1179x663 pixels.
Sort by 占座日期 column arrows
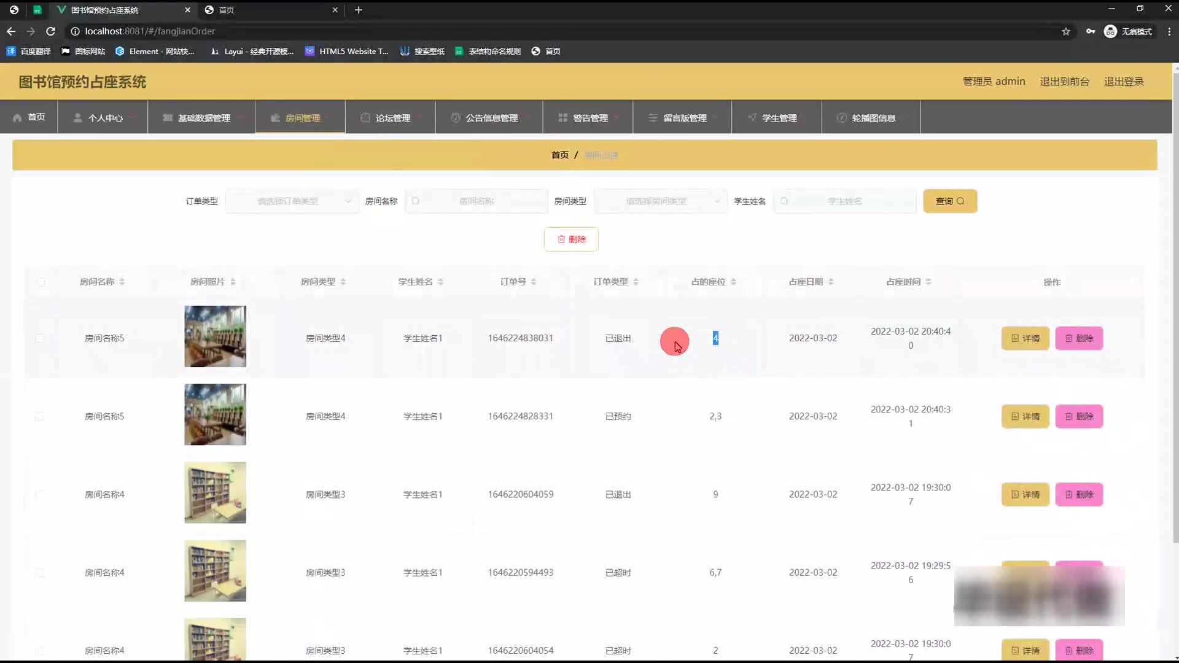[x=831, y=282]
